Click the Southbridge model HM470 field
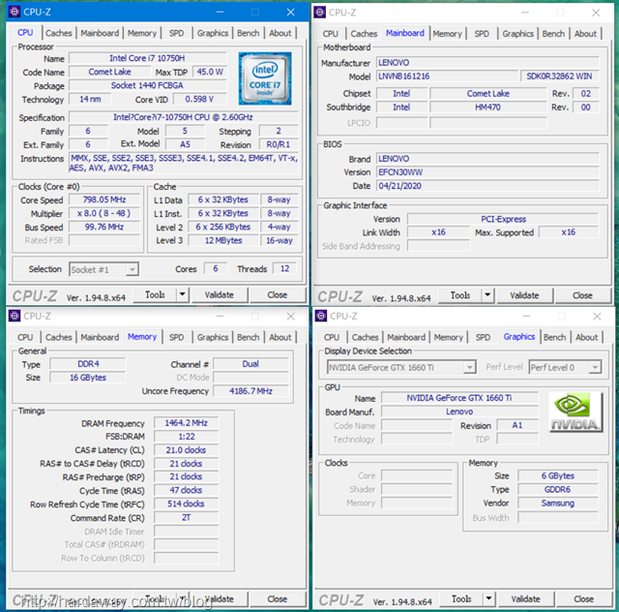 [488, 107]
